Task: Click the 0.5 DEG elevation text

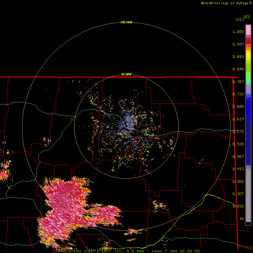Action: click(135, 251)
